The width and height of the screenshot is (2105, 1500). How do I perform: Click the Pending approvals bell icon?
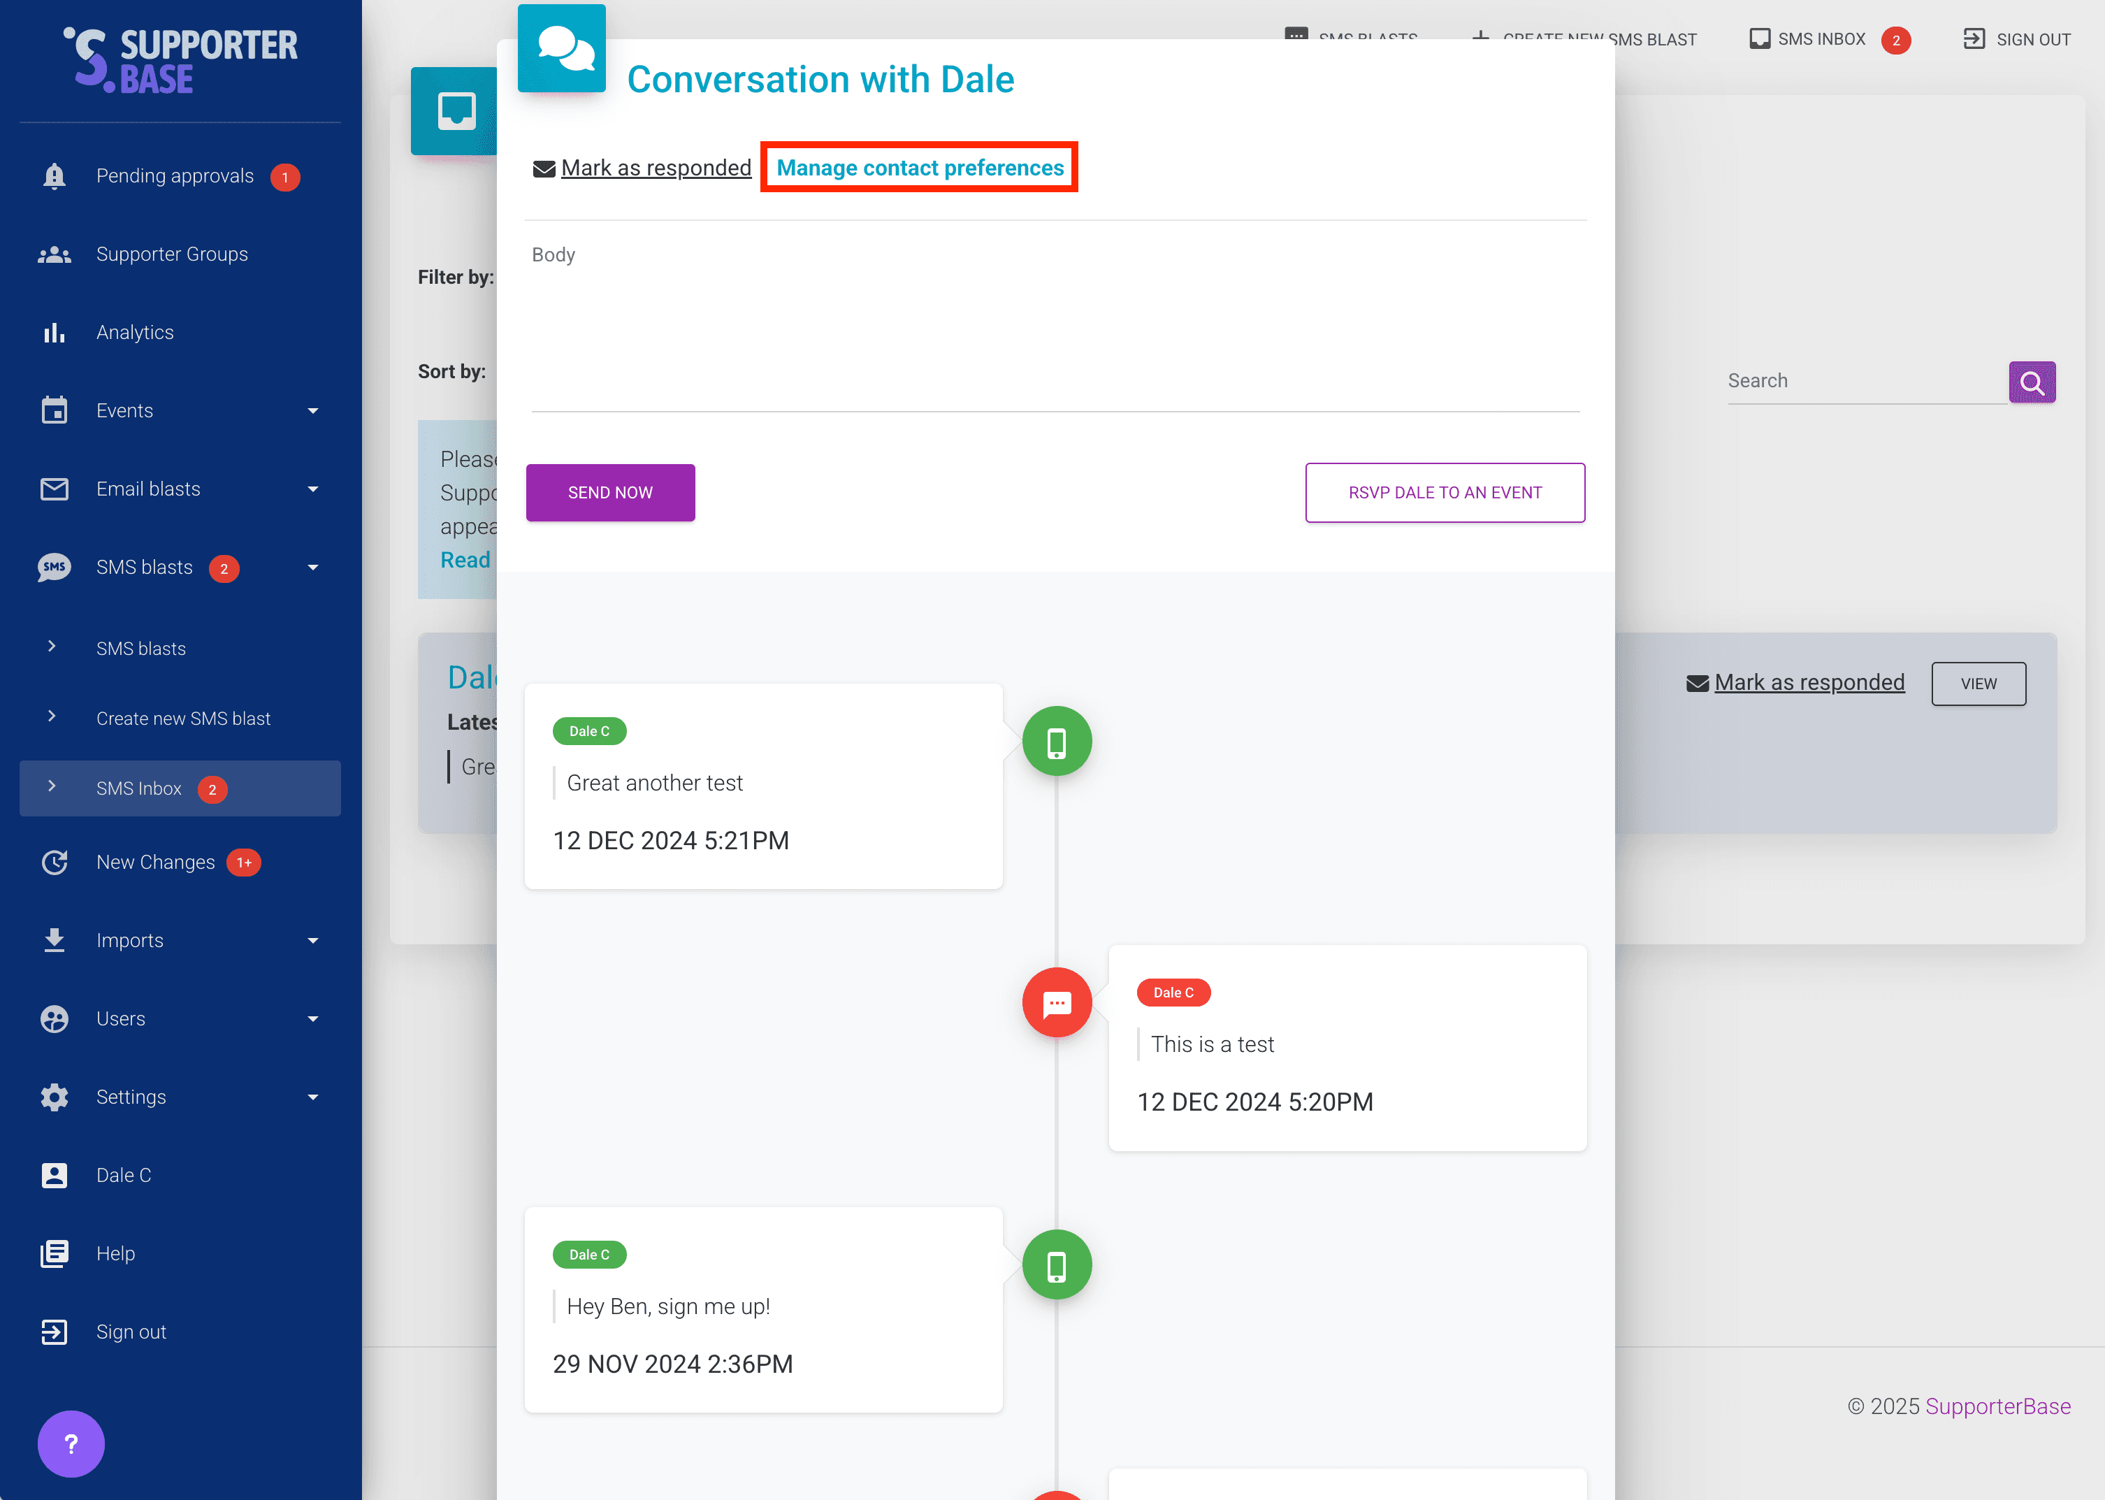pyautogui.click(x=55, y=175)
